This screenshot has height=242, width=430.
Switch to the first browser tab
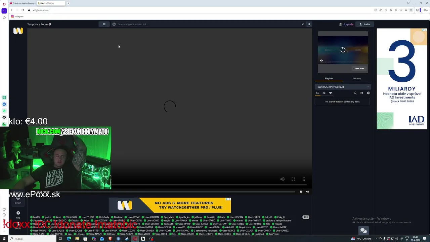23,3
